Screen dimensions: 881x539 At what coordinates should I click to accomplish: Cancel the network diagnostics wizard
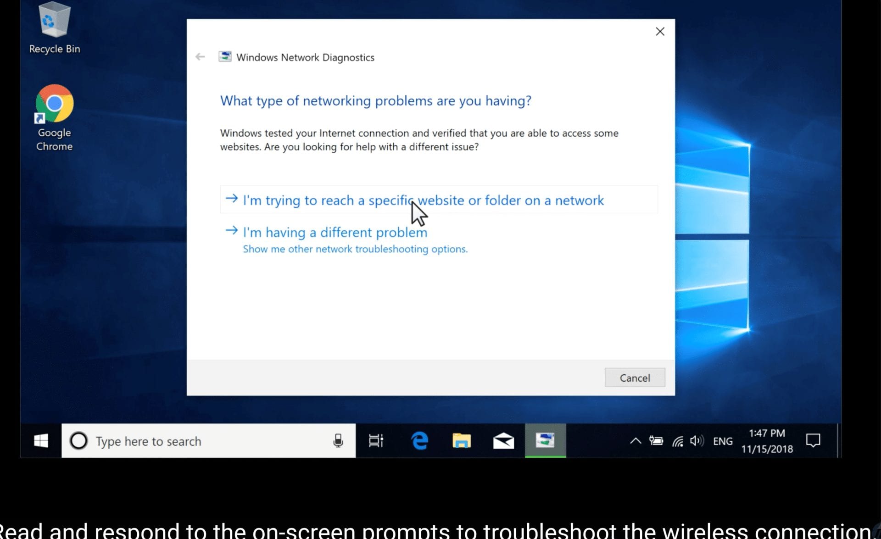(x=634, y=378)
